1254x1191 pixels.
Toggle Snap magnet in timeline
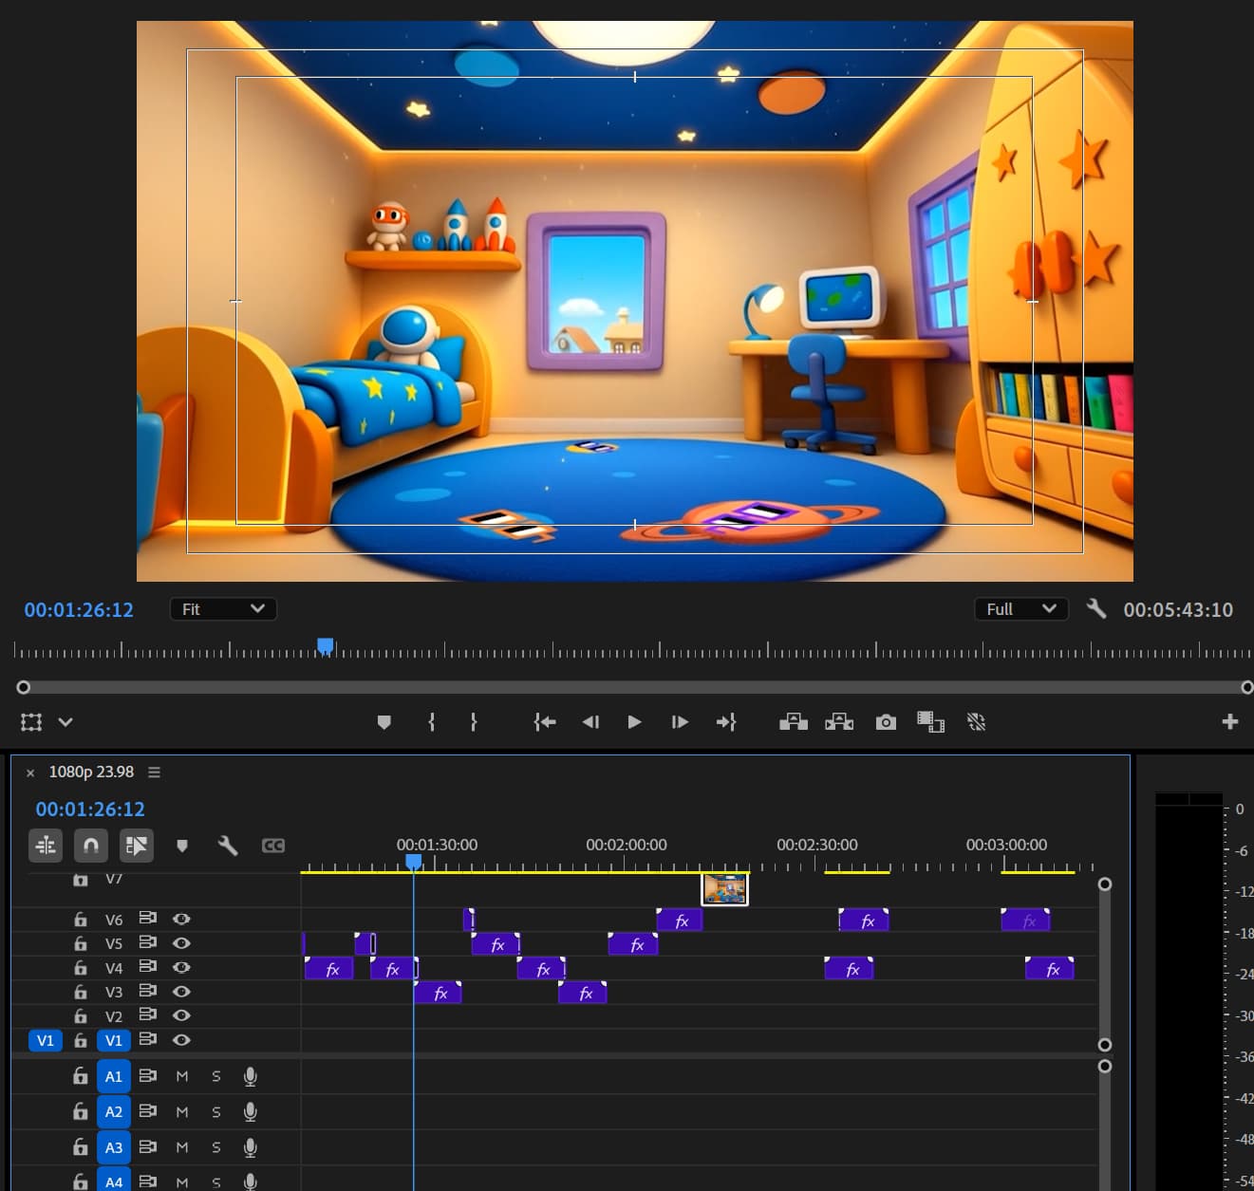pos(91,845)
